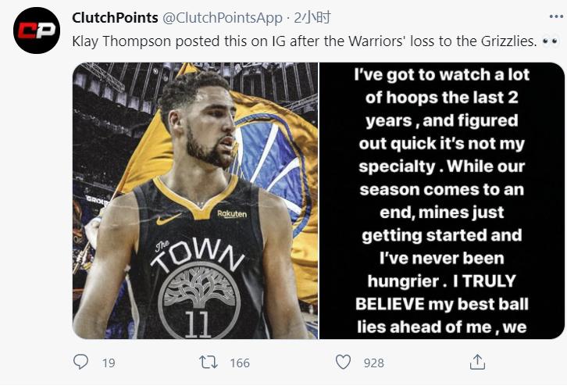
Task: Open the Klay Thompson photo
Action: [x=195, y=200]
